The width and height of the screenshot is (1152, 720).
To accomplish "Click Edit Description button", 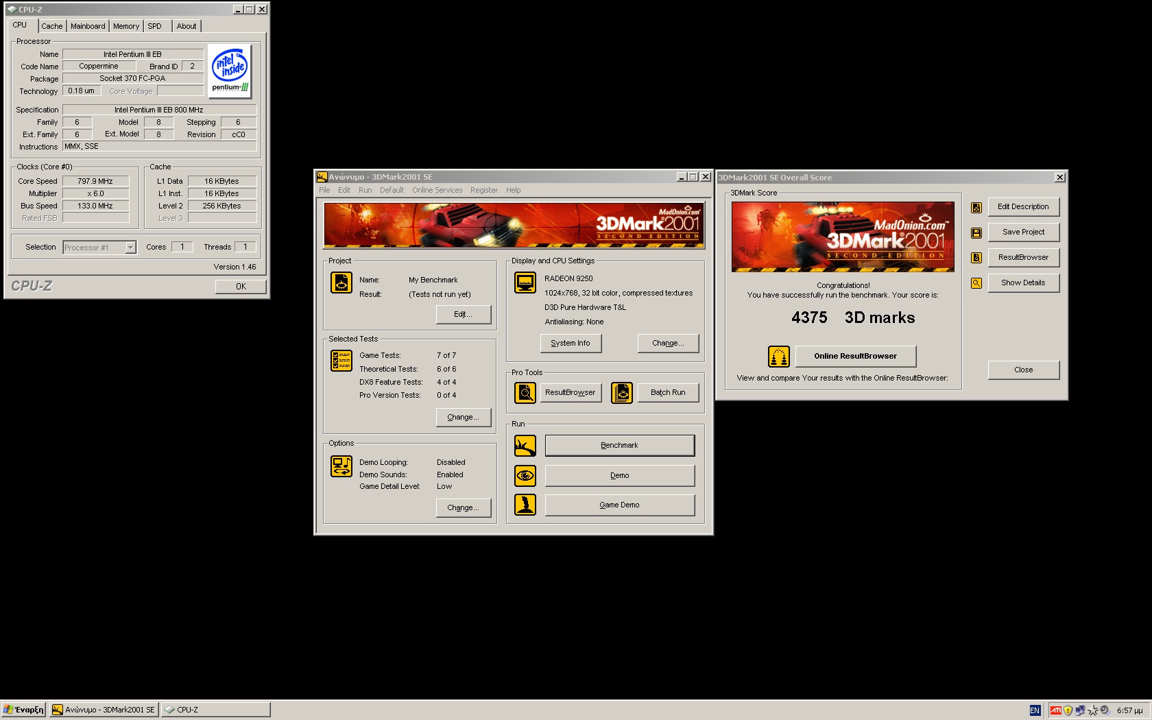I will [1024, 207].
